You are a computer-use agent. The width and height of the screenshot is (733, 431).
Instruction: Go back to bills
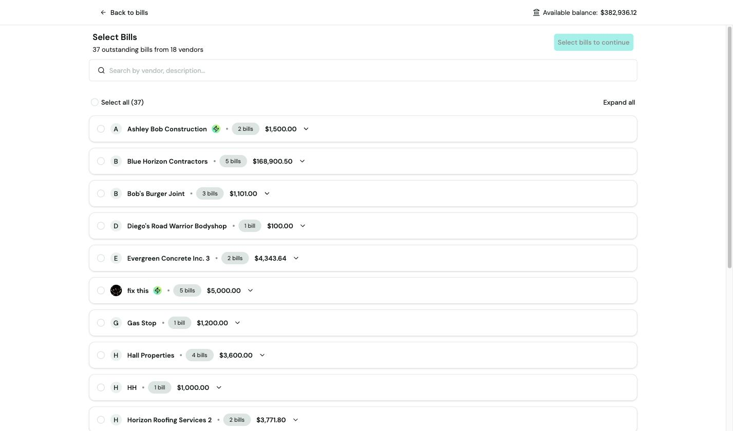tap(124, 12)
